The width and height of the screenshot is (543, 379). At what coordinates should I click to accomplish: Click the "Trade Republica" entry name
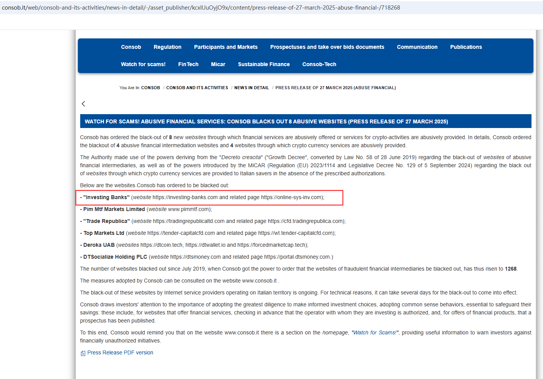[107, 221]
